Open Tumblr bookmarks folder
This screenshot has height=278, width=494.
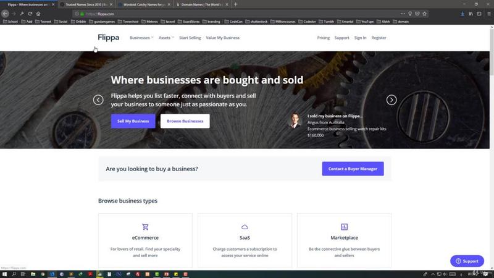point(327,22)
